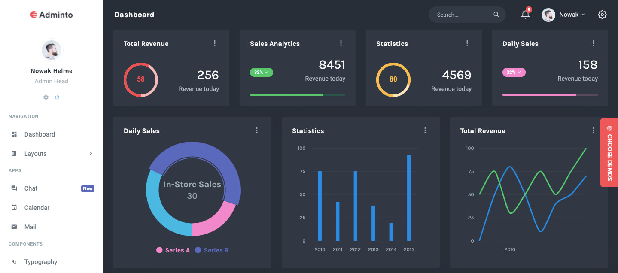Select Dashboard in the sidebar navigation
This screenshot has height=273, width=618.
(x=40, y=134)
